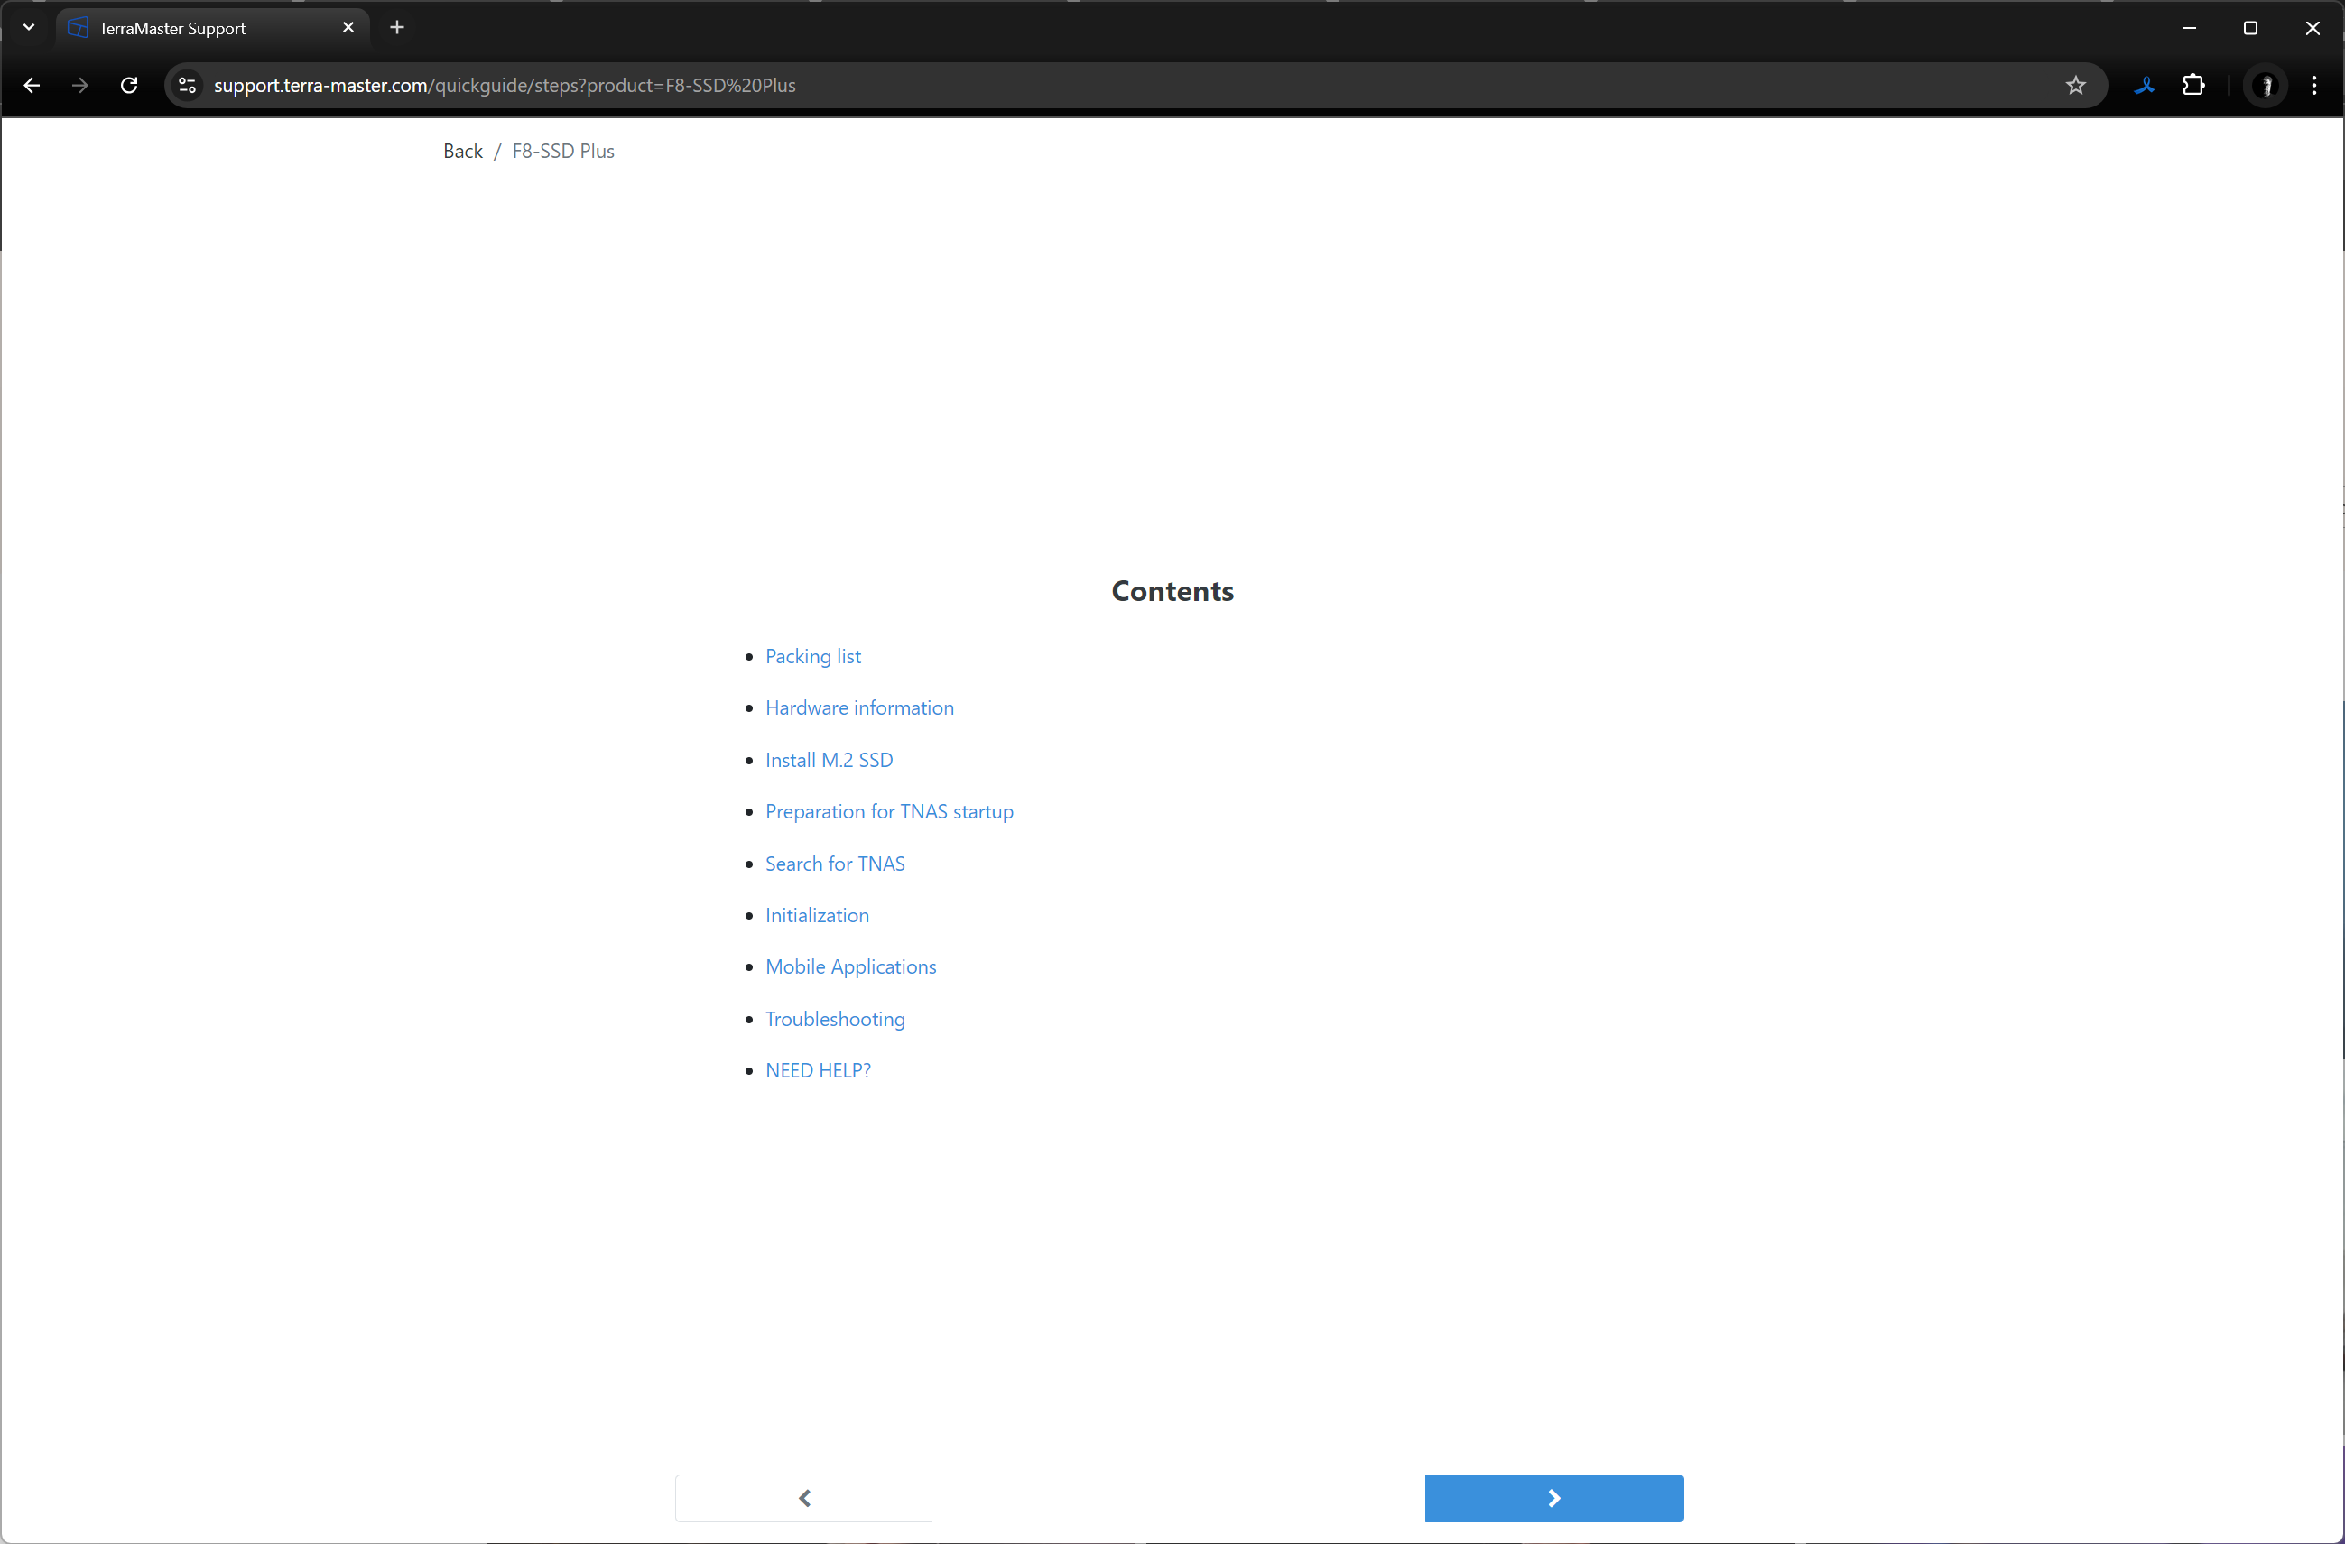The height and width of the screenshot is (1544, 2345).
Task: Click the blue extension icon beside Extensions
Action: point(2144,86)
